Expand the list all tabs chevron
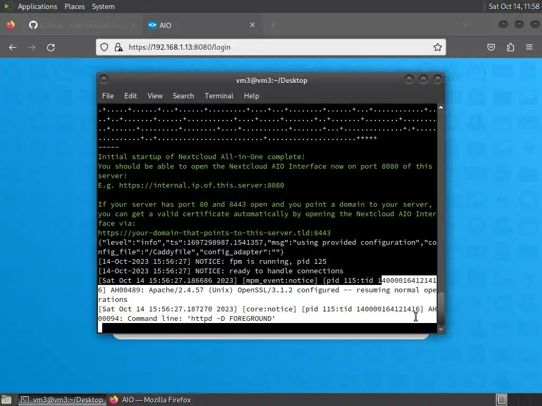 [465, 25]
